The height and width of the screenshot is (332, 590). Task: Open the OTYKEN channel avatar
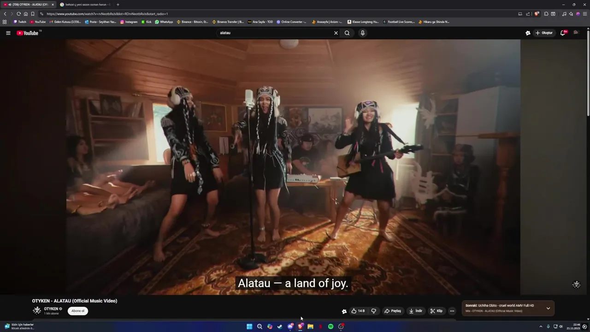pyautogui.click(x=37, y=310)
